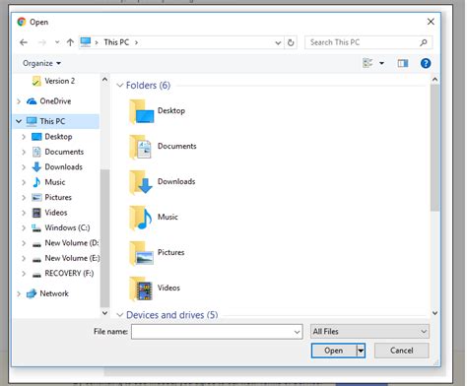Click the Cancel button
Image resolution: width=467 pixels, height=386 pixels.
[x=401, y=351]
